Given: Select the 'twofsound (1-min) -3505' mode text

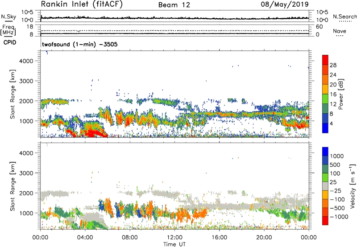Looking at the screenshot, I should pyautogui.click(x=80, y=44).
